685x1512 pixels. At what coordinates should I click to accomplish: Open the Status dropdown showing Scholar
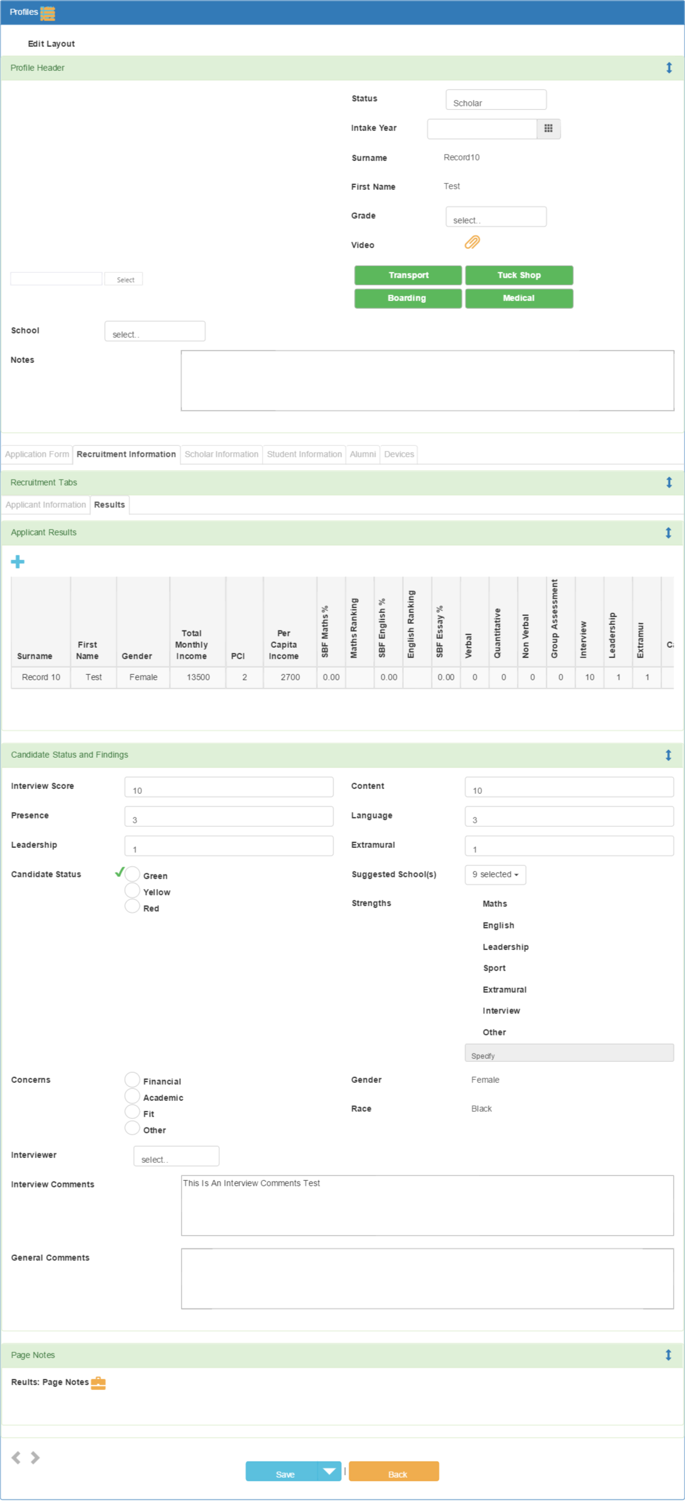point(496,100)
